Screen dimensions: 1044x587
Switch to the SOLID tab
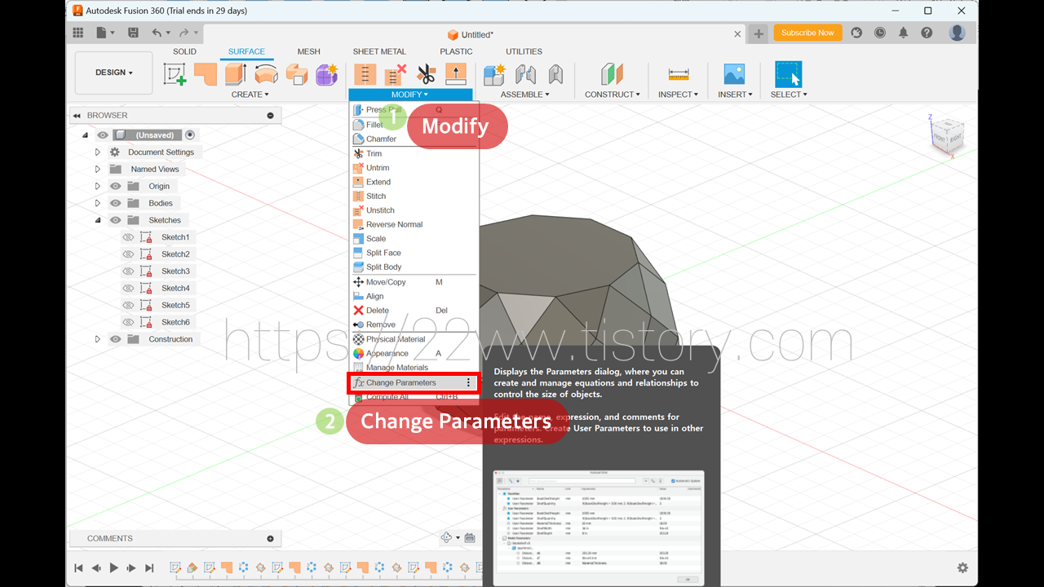point(184,51)
